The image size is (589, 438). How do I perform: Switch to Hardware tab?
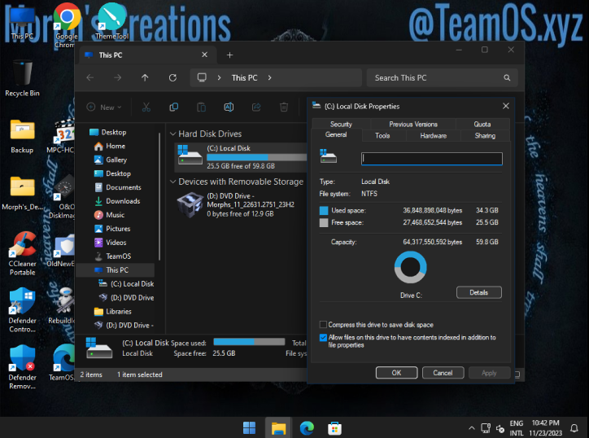click(x=433, y=136)
